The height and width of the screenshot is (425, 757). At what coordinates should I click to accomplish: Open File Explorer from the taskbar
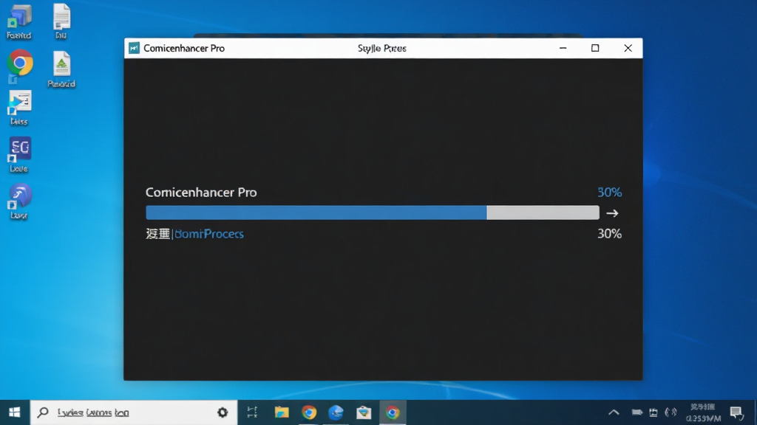(x=282, y=412)
